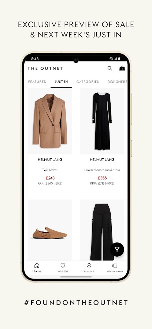Tap the Layered cupro maxi dress title
Viewport: 152px width, 329px height.
tap(102, 170)
